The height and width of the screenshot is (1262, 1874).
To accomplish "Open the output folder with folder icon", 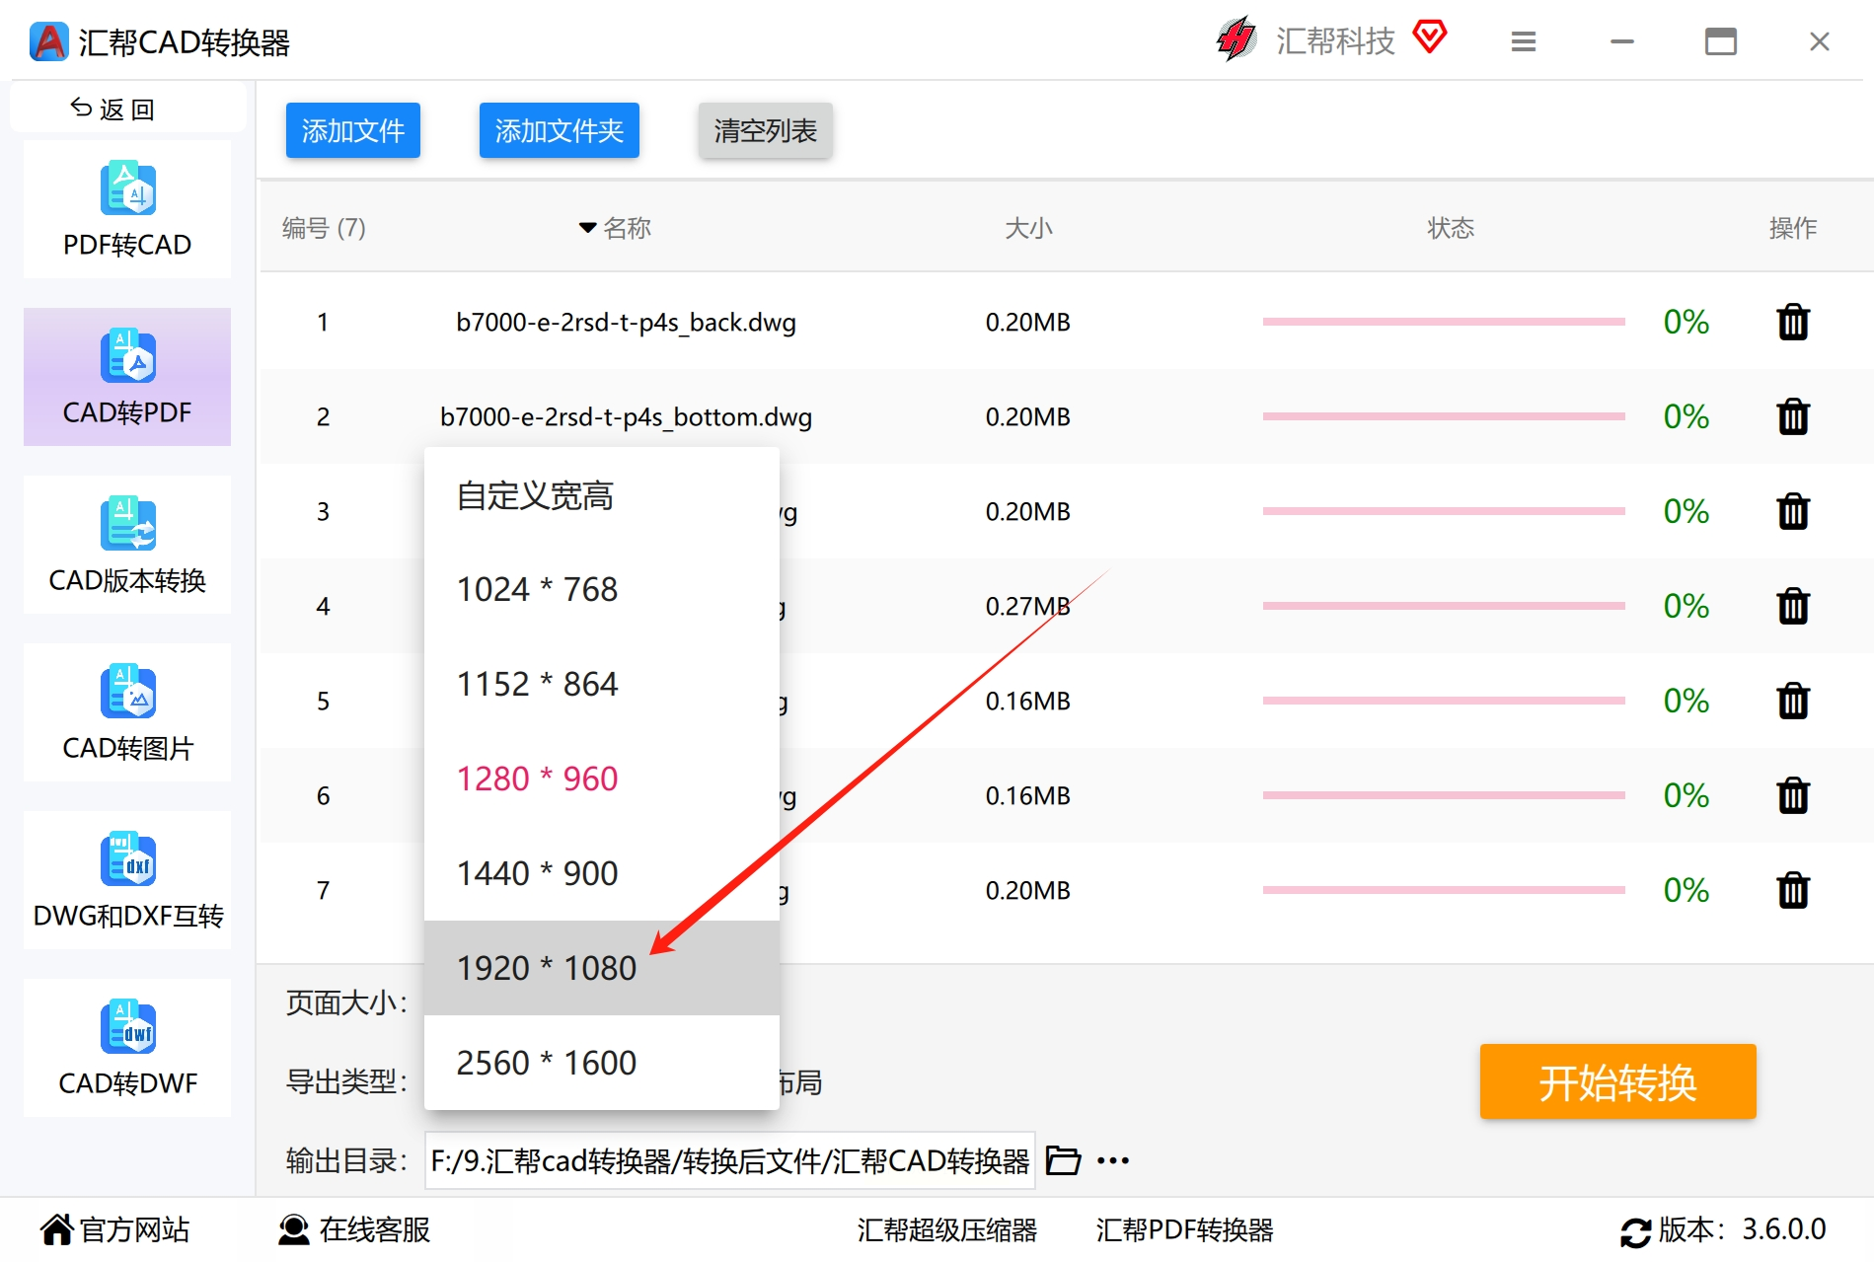I will click(1063, 1160).
